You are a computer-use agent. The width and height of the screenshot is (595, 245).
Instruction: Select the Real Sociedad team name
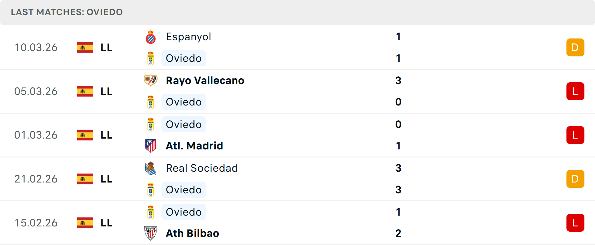point(202,168)
